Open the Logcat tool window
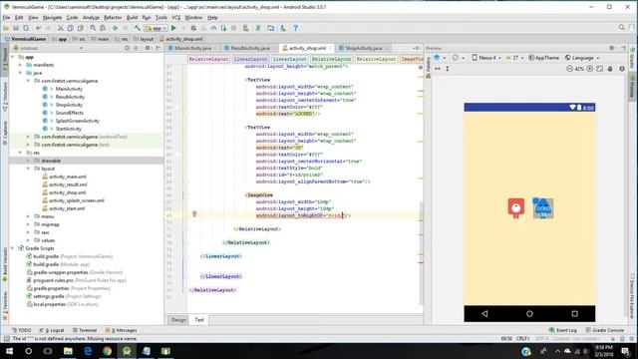Image resolution: width=638 pixels, height=359 pixels. coord(52,330)
